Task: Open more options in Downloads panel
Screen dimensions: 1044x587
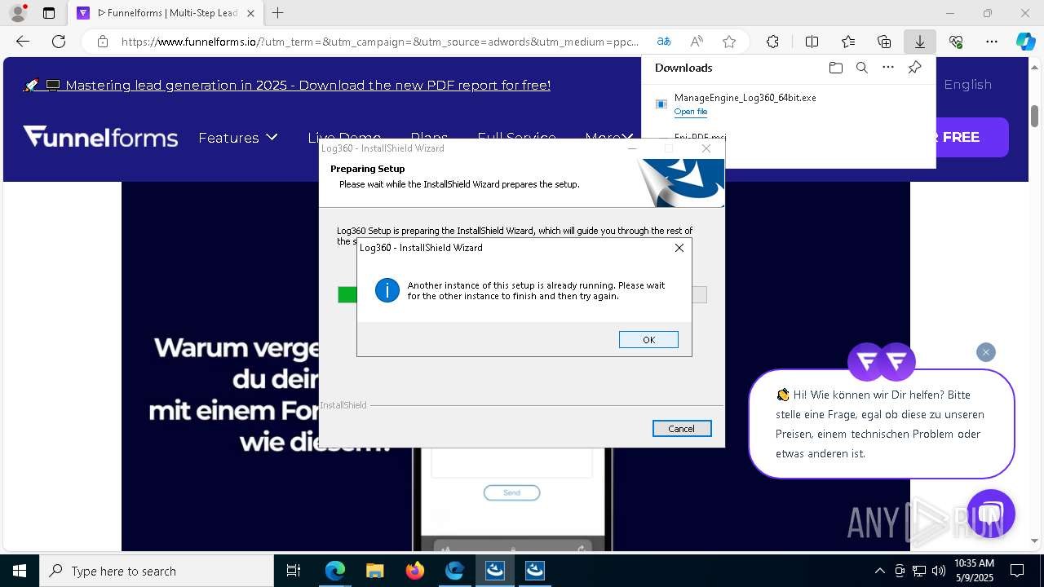Action: [x=888, y=68]
